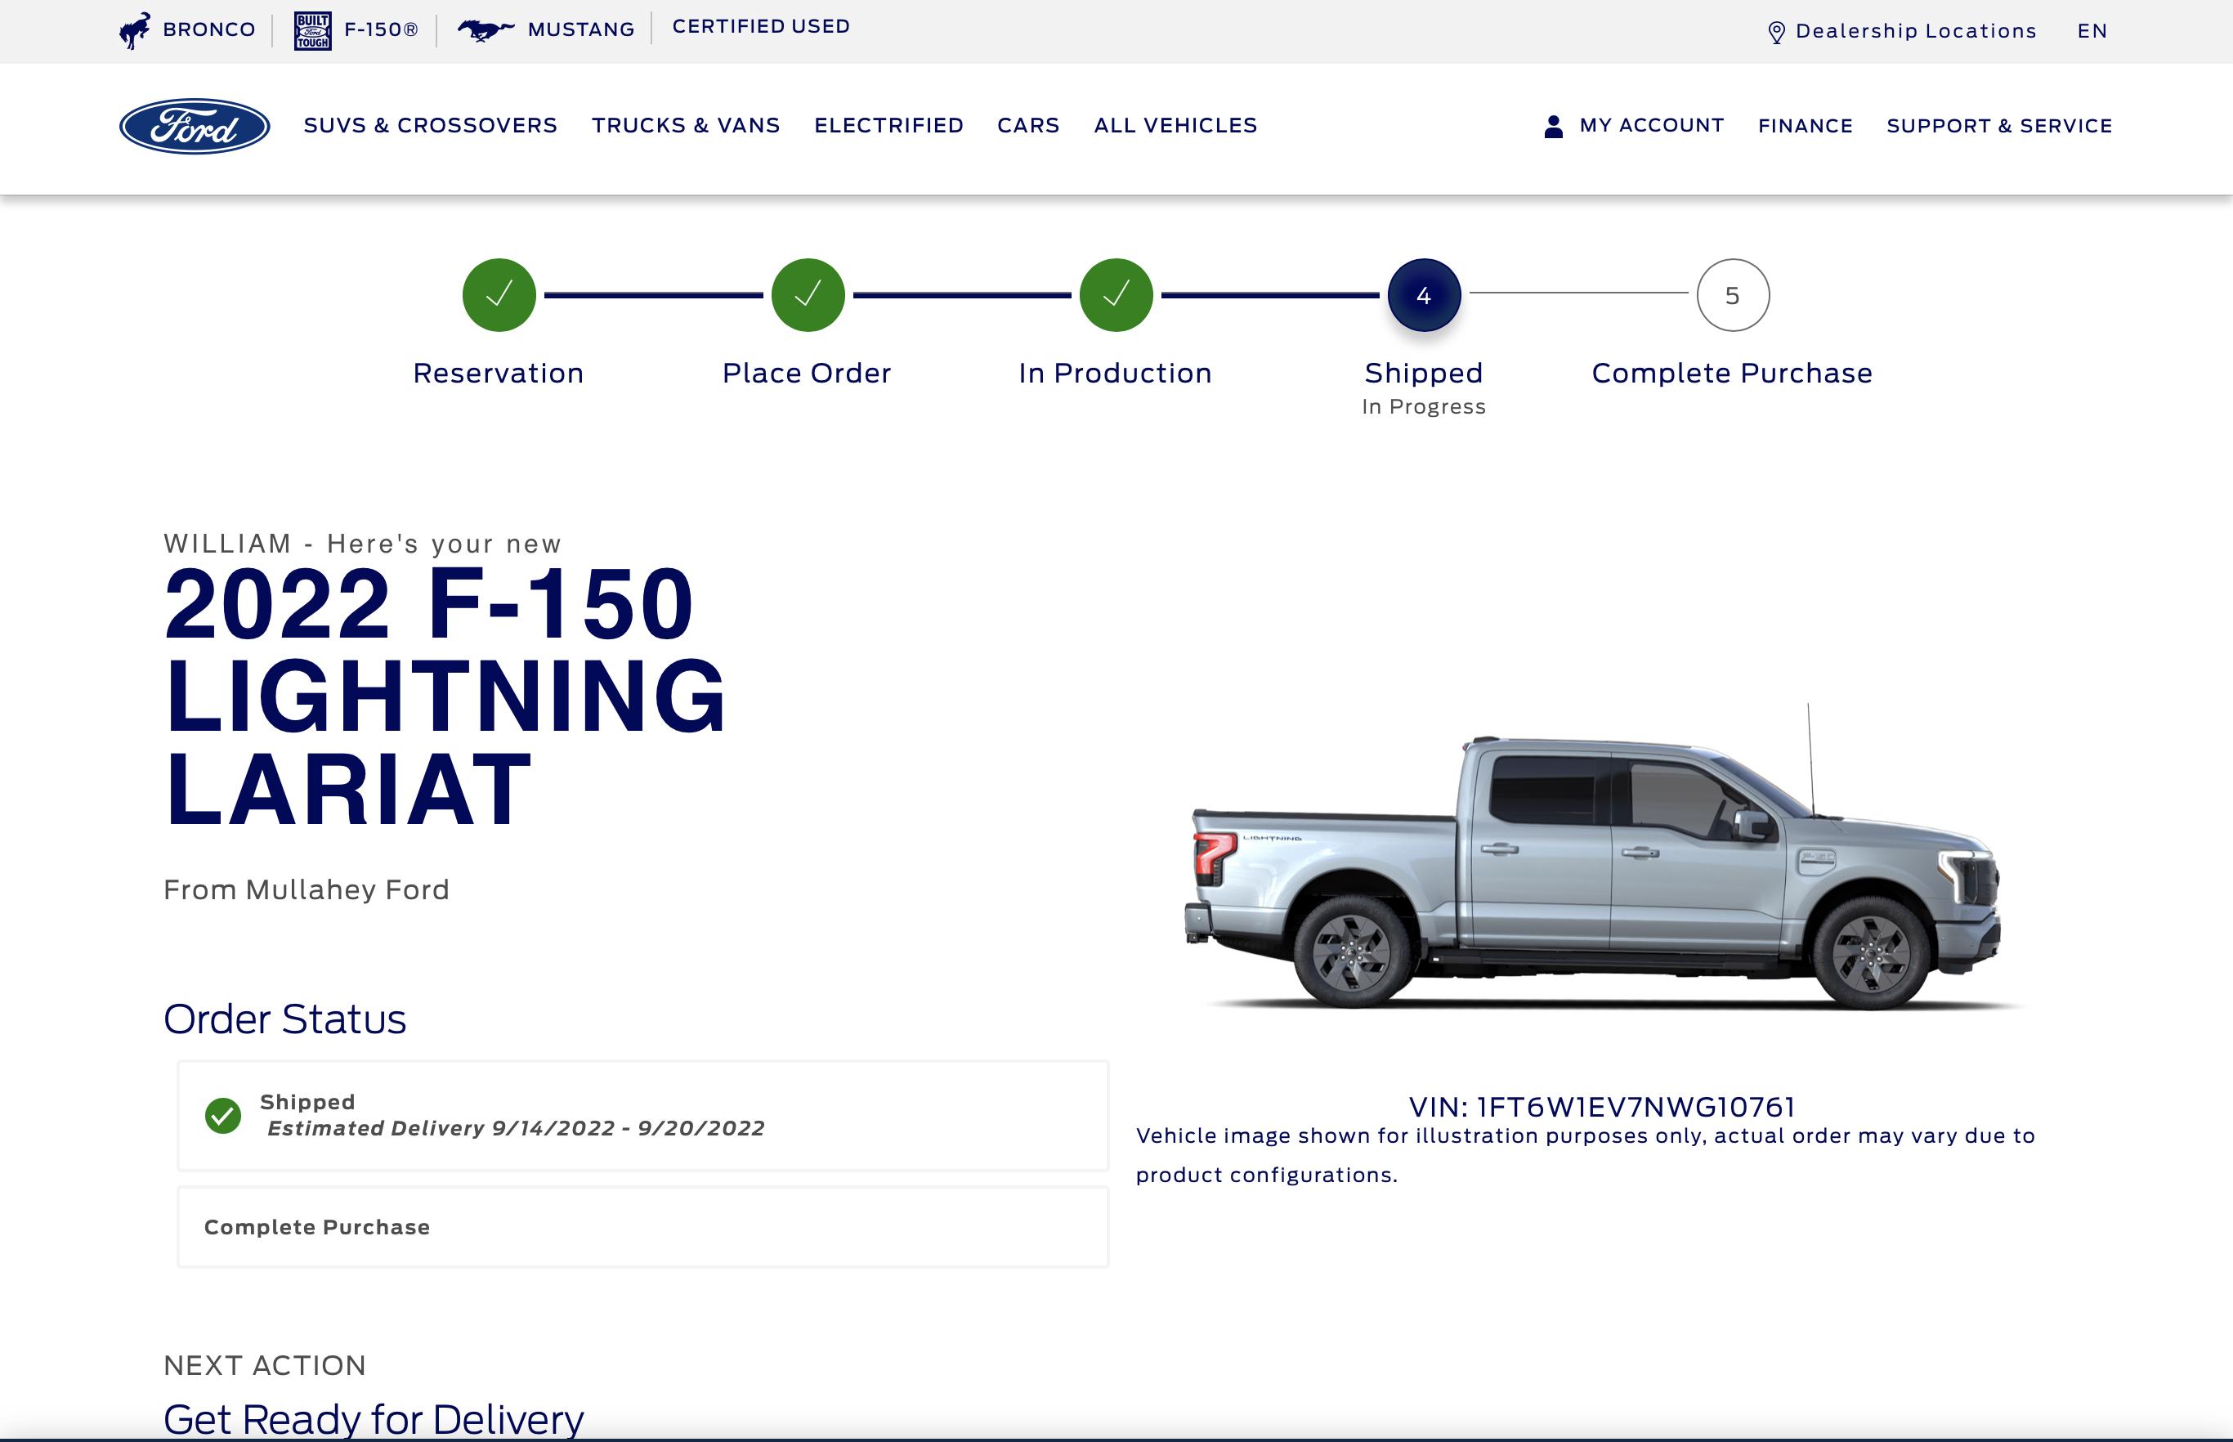Click the In Production step checkmark circle
The height and width of the screenshot is (1442, 2233).
coord(1116,295)
